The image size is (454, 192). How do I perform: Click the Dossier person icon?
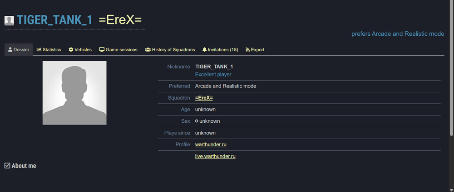[x=10, y=50]
